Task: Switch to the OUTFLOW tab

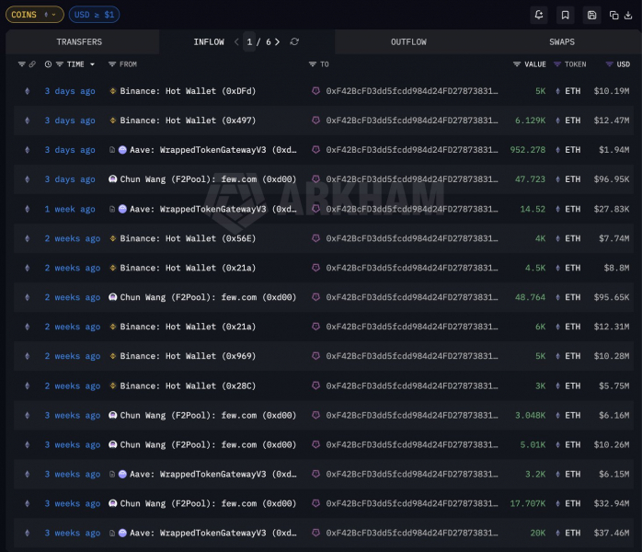Action: [408, 41]
